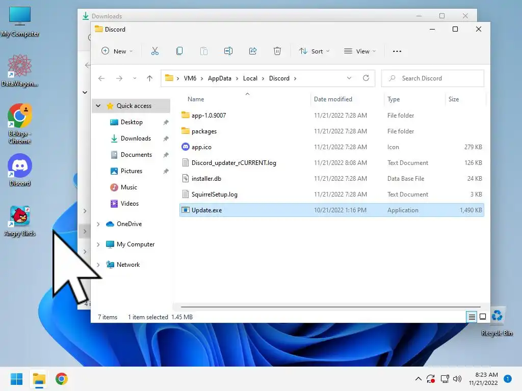522x391 pixels.
Task: Expand the My Computer tree node
Action: coord(98,244)
